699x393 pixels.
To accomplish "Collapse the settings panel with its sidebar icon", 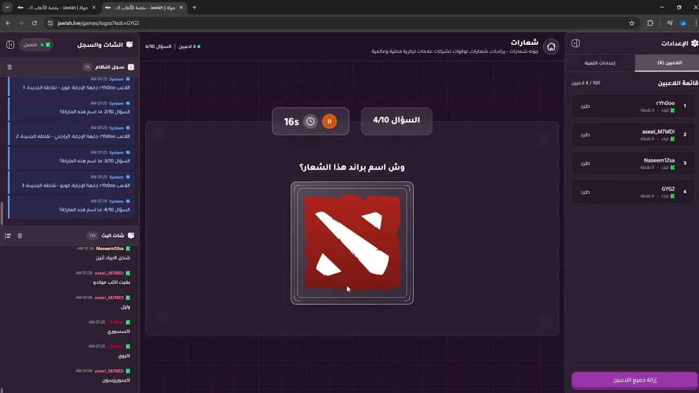I will [576, 43].
